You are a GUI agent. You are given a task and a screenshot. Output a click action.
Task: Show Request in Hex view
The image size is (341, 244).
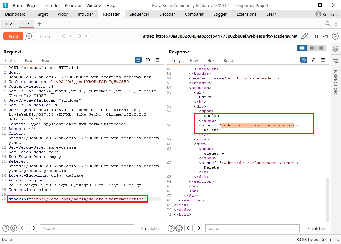(x=45, y=61)
